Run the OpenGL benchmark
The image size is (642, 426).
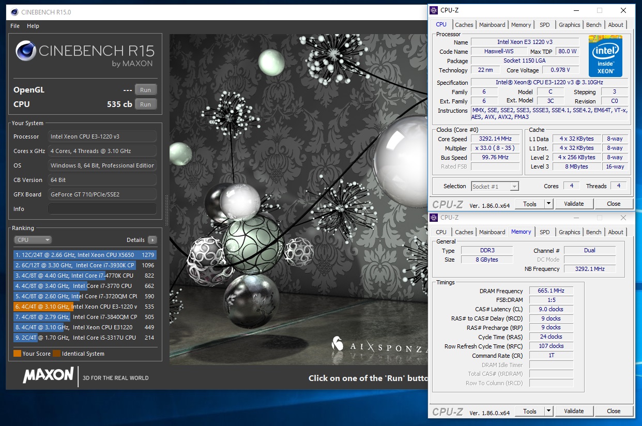(x=146, y=90)
